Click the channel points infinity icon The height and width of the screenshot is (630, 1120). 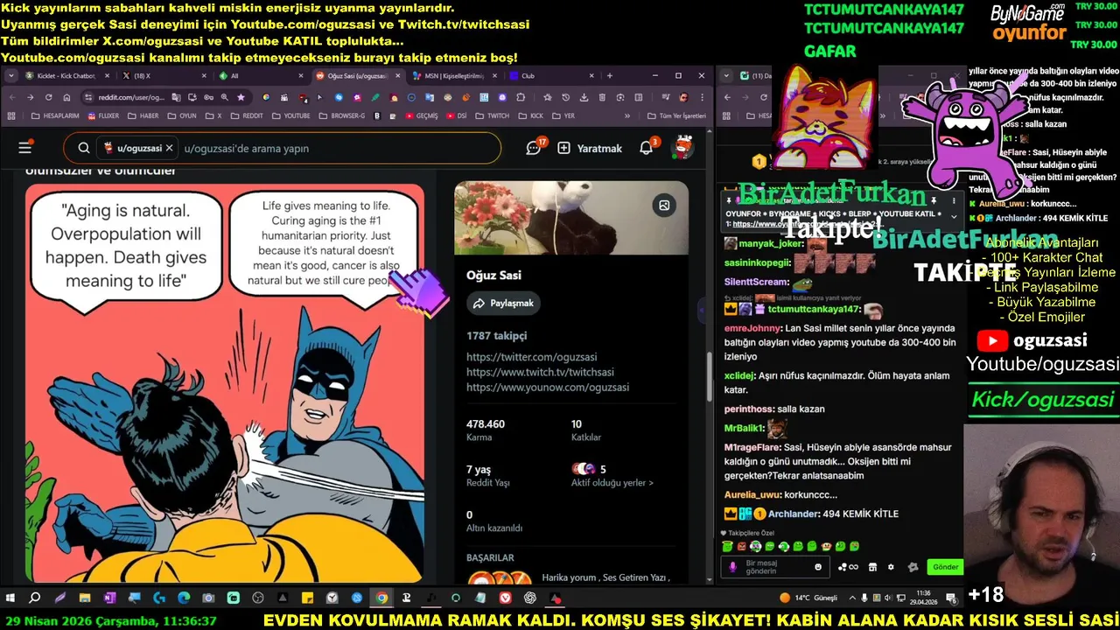848,567
